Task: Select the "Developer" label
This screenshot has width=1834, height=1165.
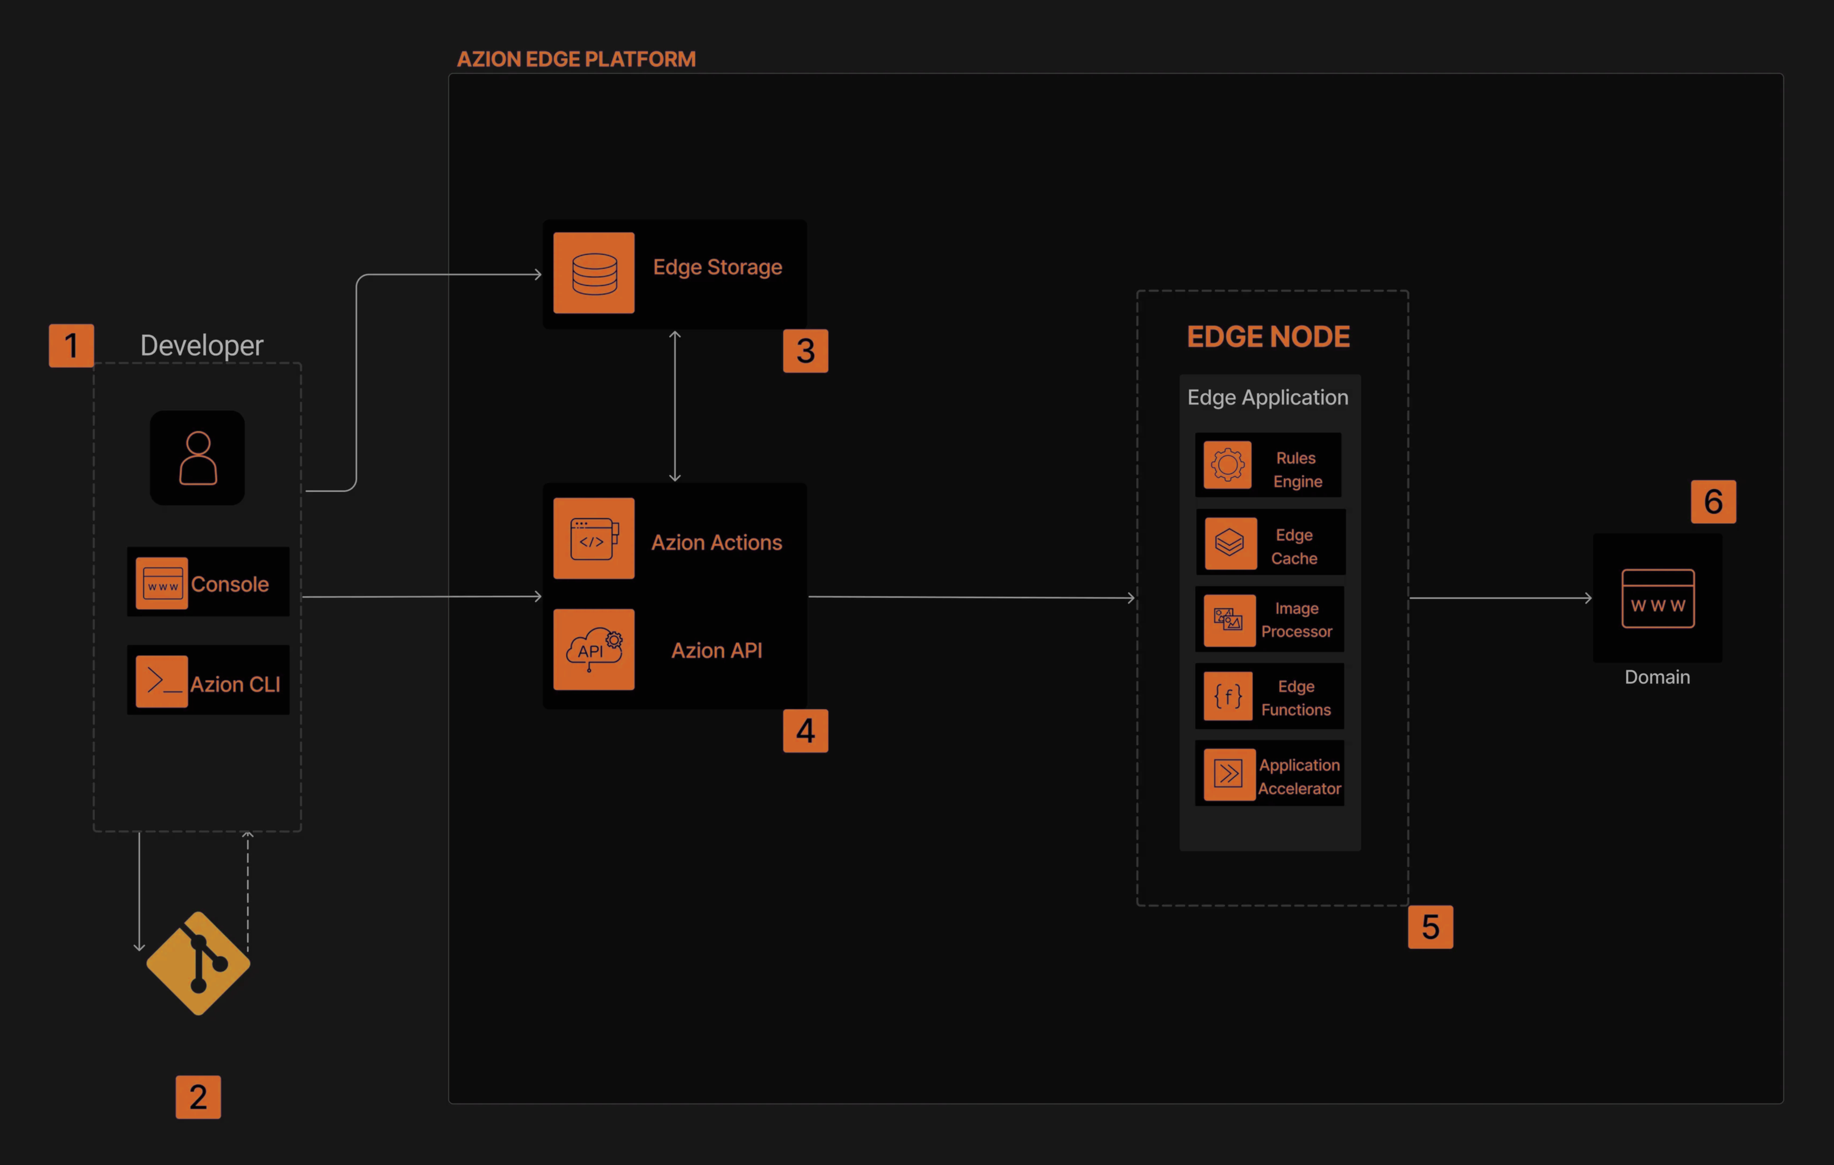Action: coord(202,346)
